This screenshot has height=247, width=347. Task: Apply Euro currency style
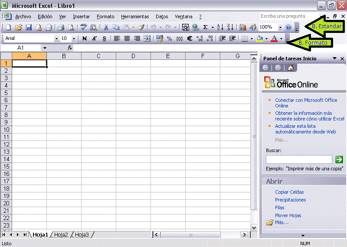point(190,39)
